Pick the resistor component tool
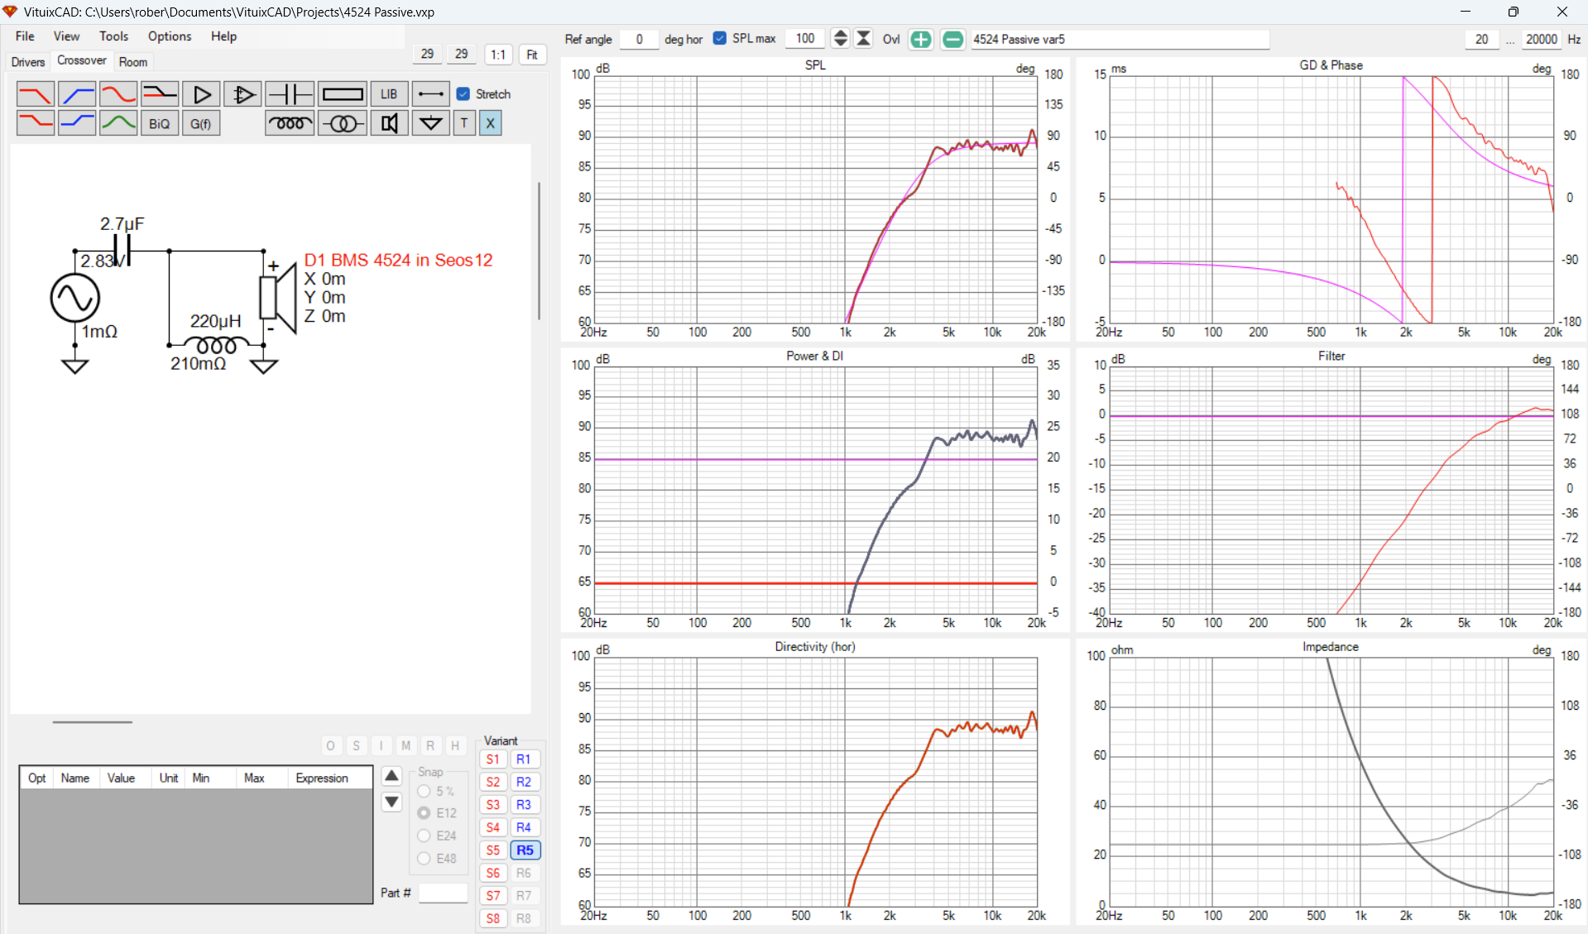This screenshot has width=1588, height=934. [x=342, y=94]
